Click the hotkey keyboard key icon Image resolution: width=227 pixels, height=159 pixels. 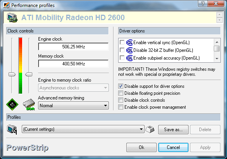(150, 129)
